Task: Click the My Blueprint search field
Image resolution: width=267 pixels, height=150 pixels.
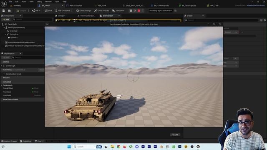Action: [x=28, y=57]
